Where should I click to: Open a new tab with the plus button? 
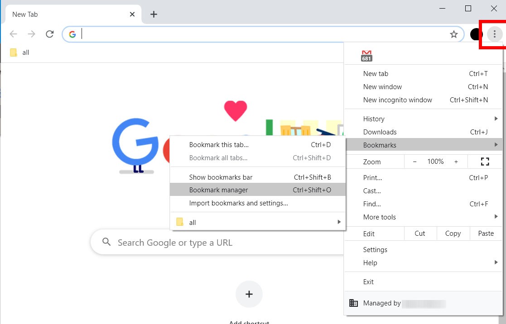pyautogui.click(x=153, y=14)
